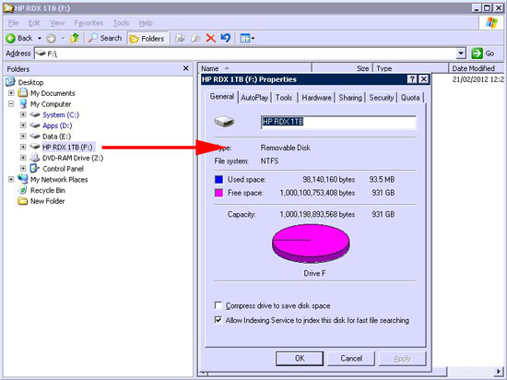The image size is (507, 380).
Task: Click the green Go button
Action: coord(483,53)
